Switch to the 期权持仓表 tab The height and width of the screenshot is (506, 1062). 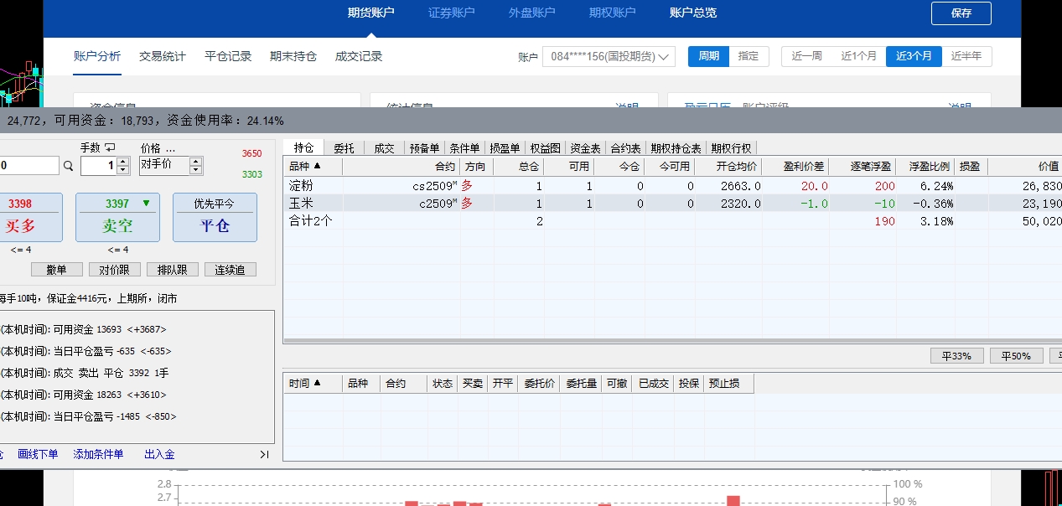[x=676, y=148]
